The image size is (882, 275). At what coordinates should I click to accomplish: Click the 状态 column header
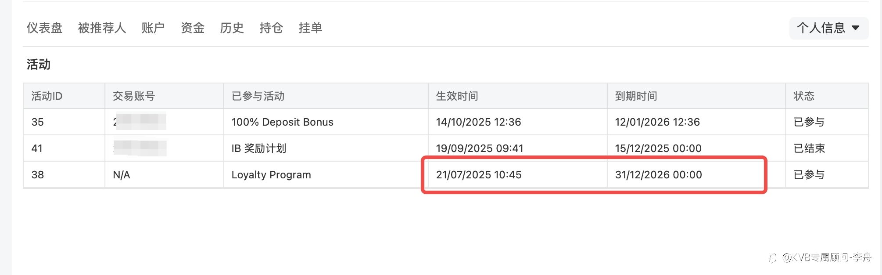804,96
